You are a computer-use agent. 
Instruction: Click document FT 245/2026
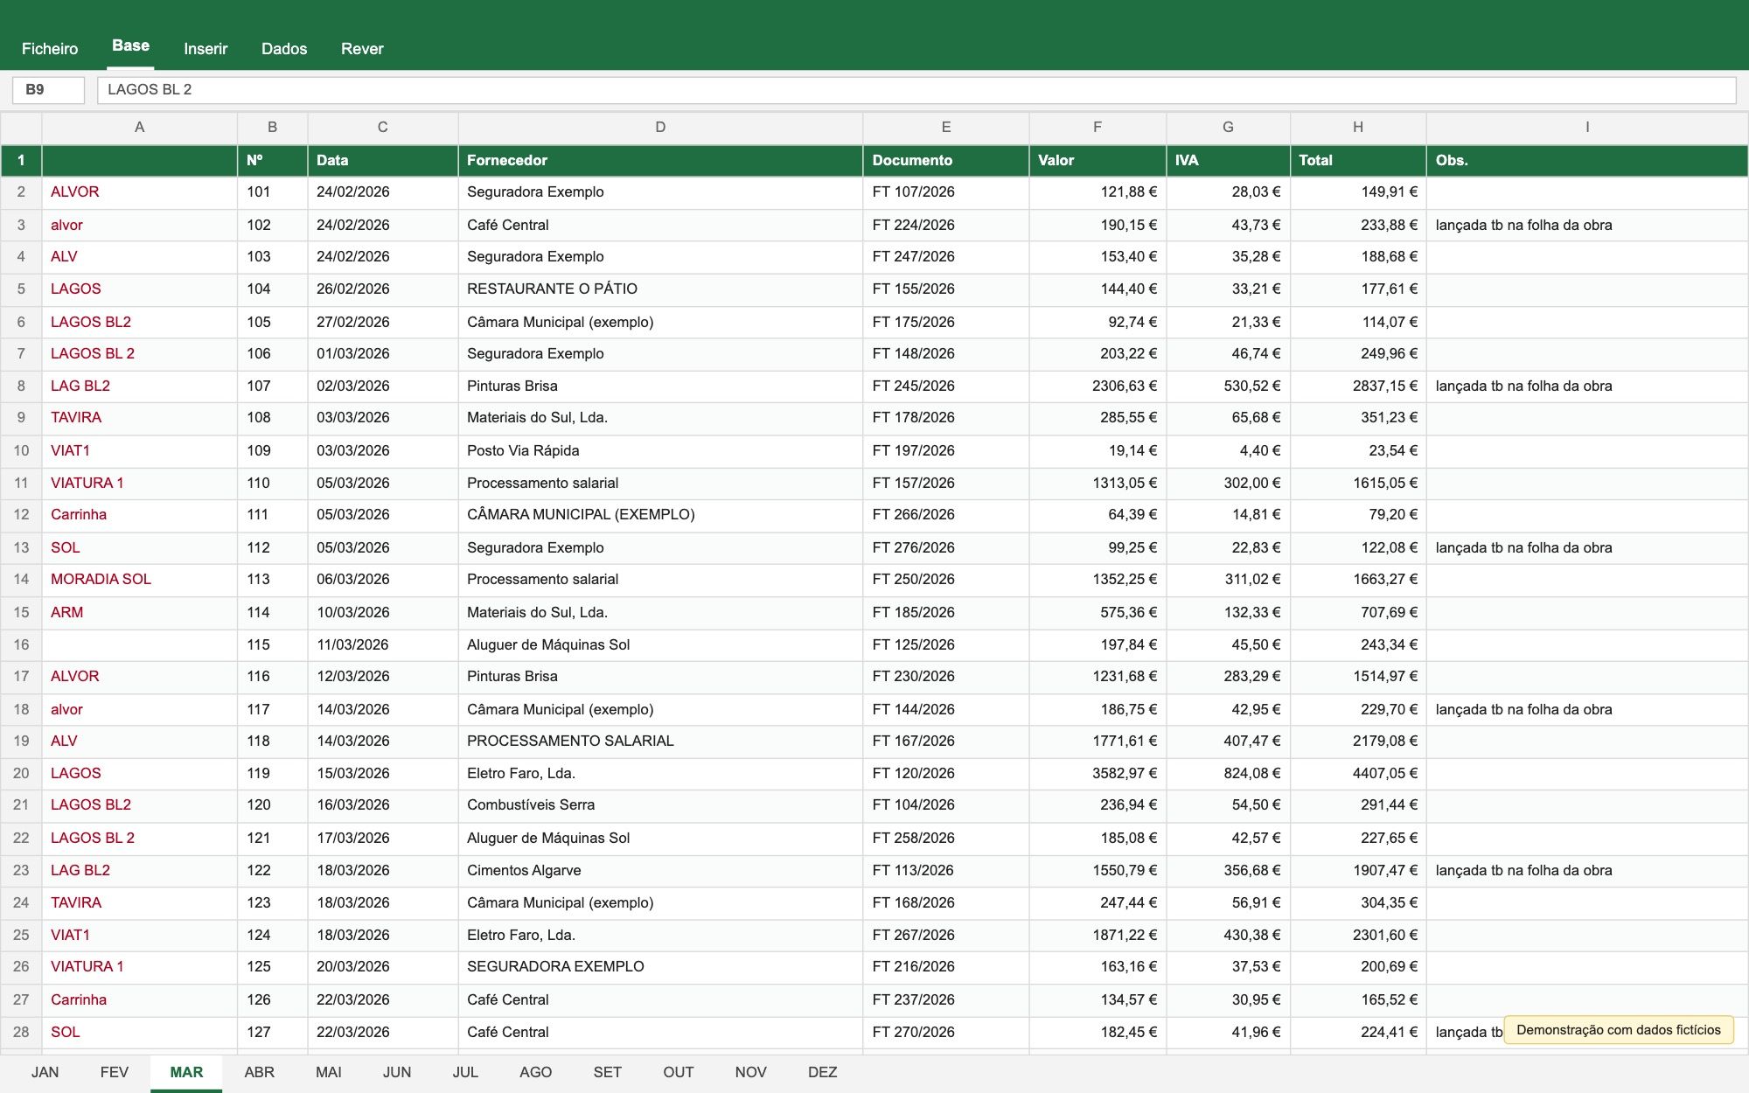coord(946,386)
